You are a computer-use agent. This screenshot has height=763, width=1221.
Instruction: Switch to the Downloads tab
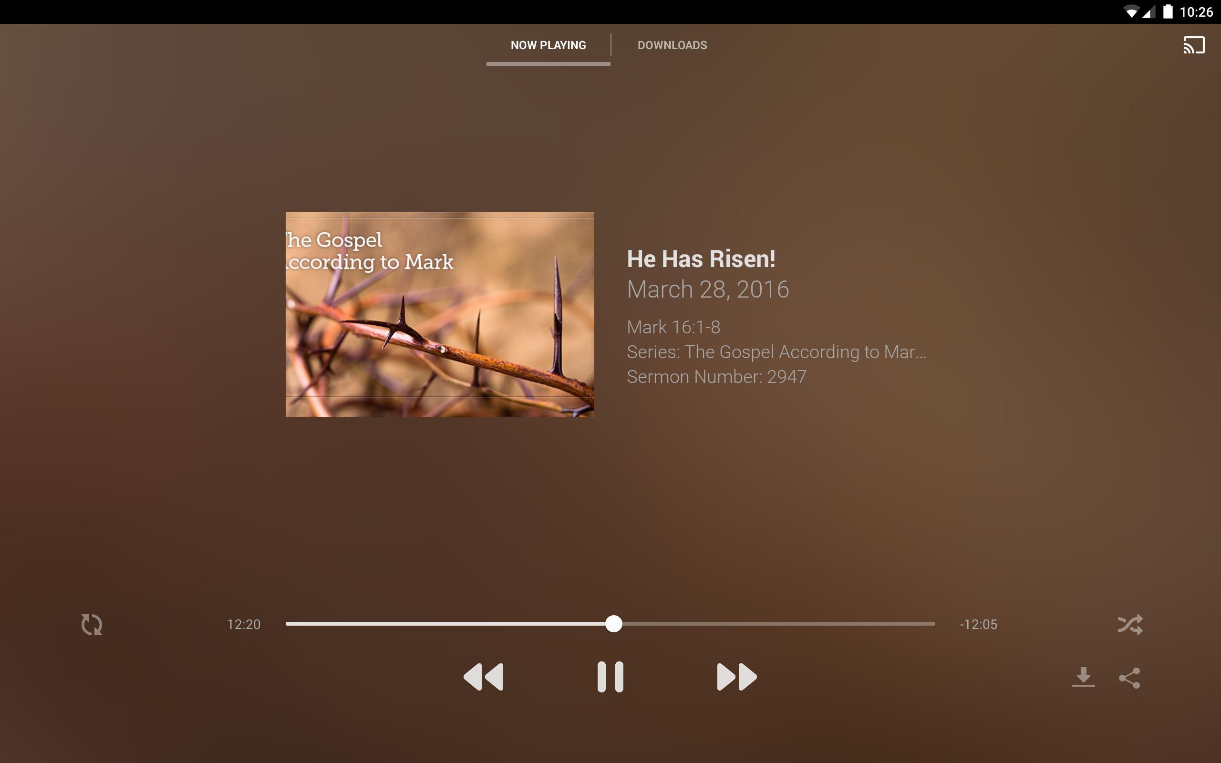click(672, 45)
